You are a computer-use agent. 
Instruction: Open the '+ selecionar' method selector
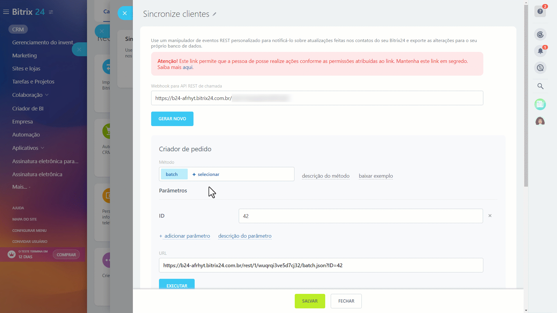(x=206, y=174)
